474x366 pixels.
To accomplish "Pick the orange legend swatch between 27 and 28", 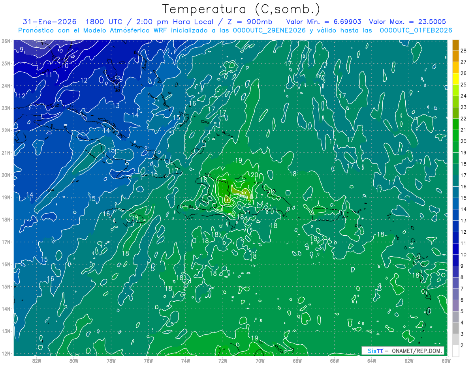I will click(455, 56).
